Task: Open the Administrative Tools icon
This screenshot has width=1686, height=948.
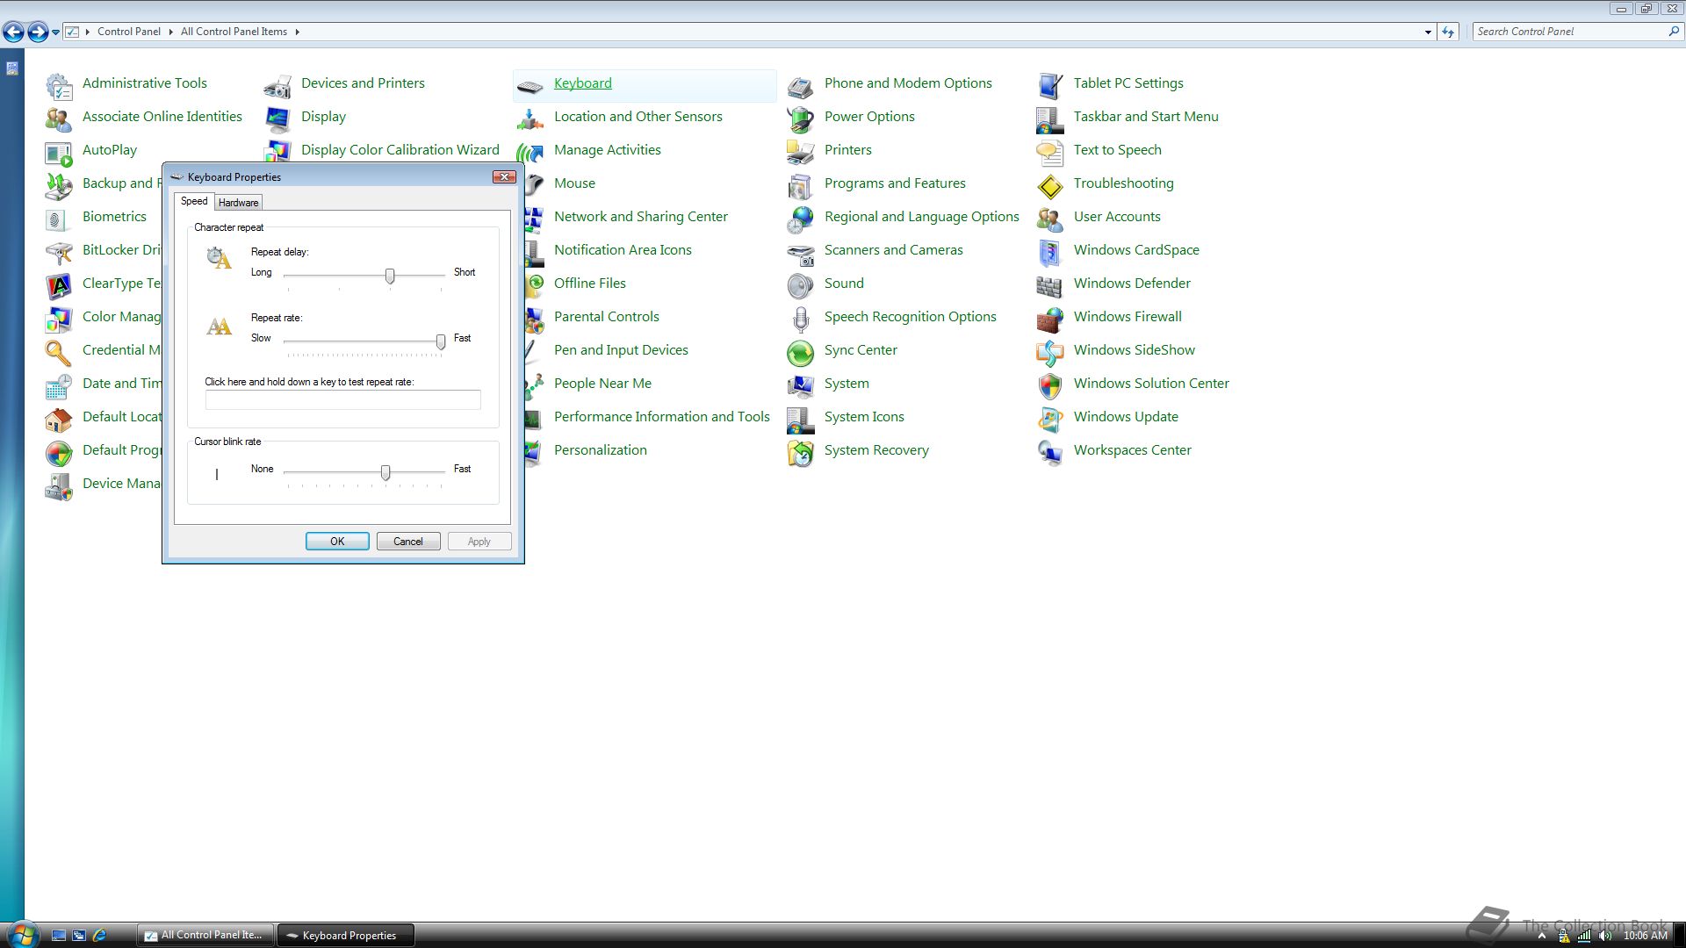Action: click(x=59, y=86)
